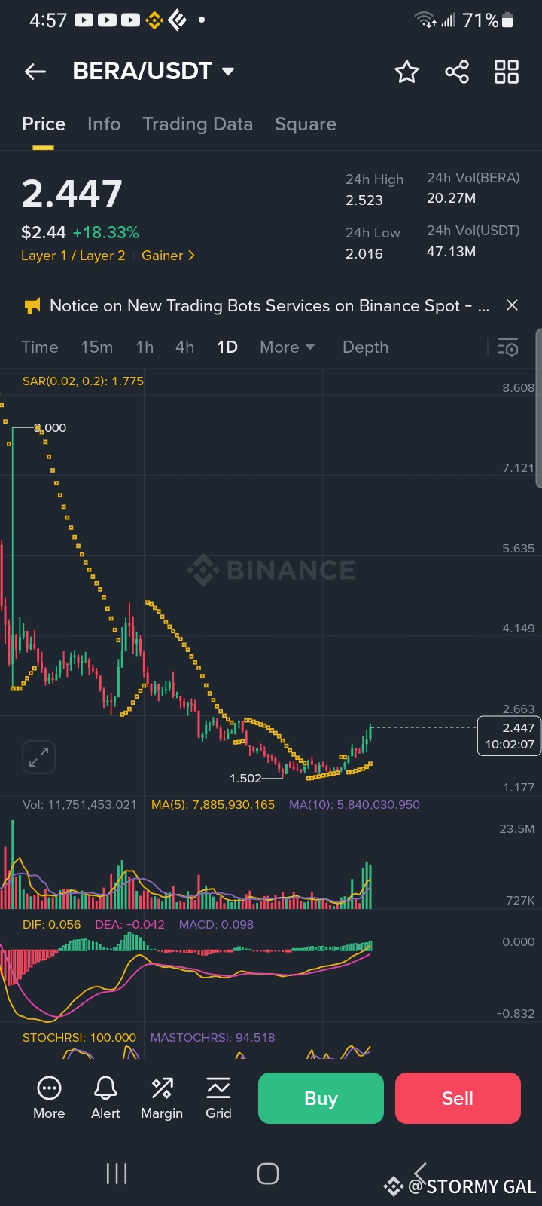Viewport: 542px width, 1206px height.
Task: Tap the back arrow icon
Action: [35, 72]
